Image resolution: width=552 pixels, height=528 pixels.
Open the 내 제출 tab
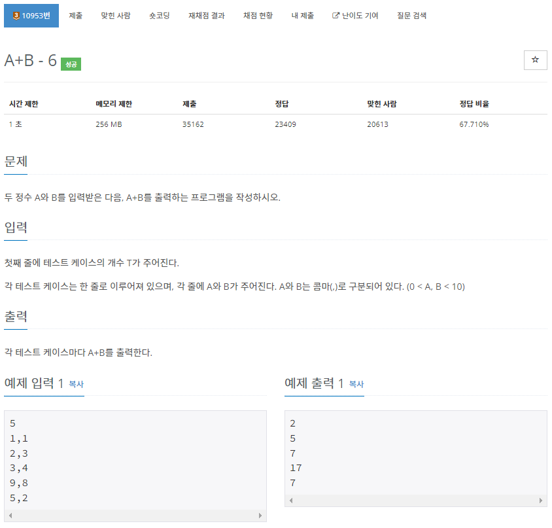click(x=302, y=16)
